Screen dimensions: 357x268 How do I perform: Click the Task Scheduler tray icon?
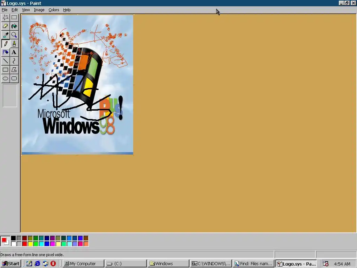coord(326,264)
